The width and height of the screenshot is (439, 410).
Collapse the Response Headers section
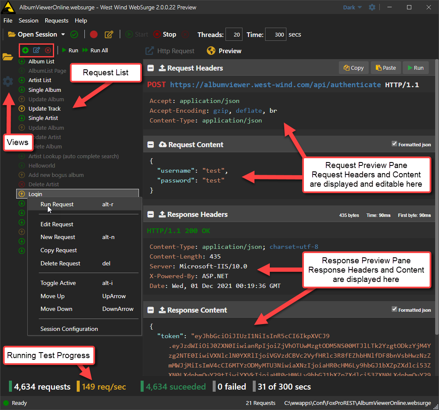click(x=150, y=214)
